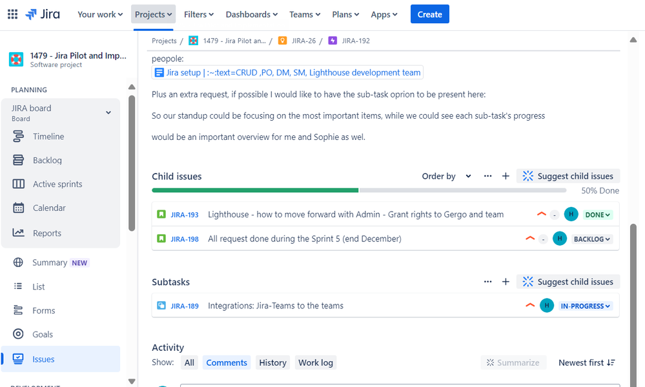Add a child issue with plus icon
The height and width of the screenshot is (387, 645).
(x=506, y=176)
